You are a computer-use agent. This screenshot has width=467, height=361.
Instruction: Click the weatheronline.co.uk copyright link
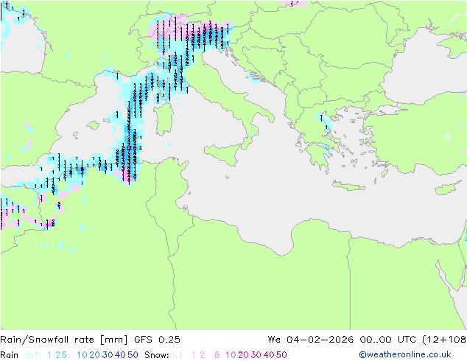(405, 354)
